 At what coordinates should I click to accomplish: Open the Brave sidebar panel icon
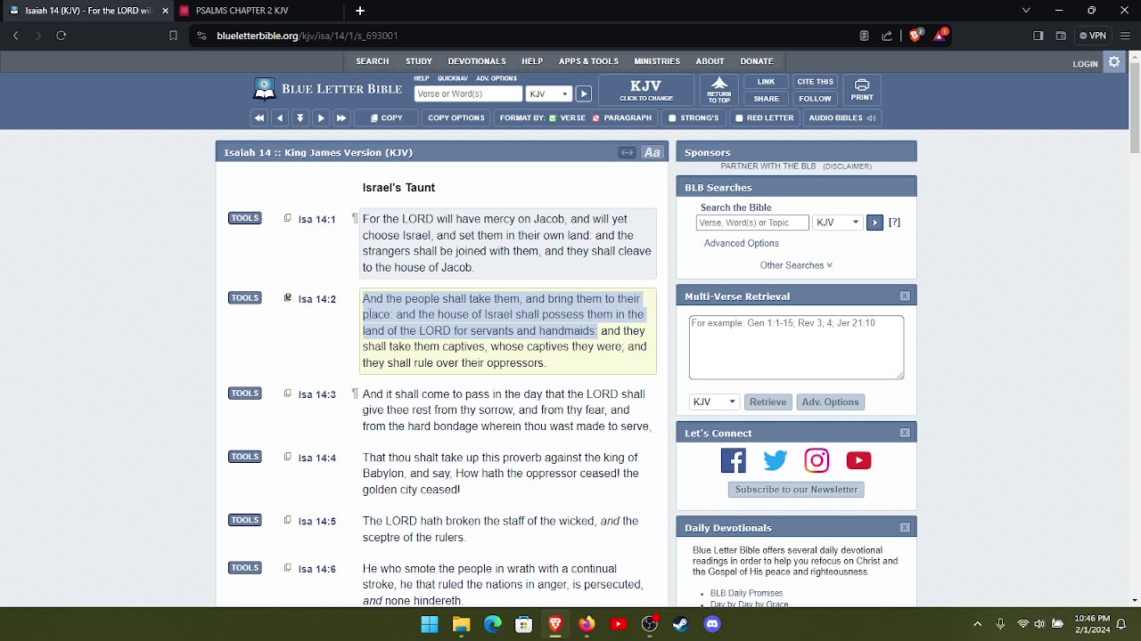1038,36
